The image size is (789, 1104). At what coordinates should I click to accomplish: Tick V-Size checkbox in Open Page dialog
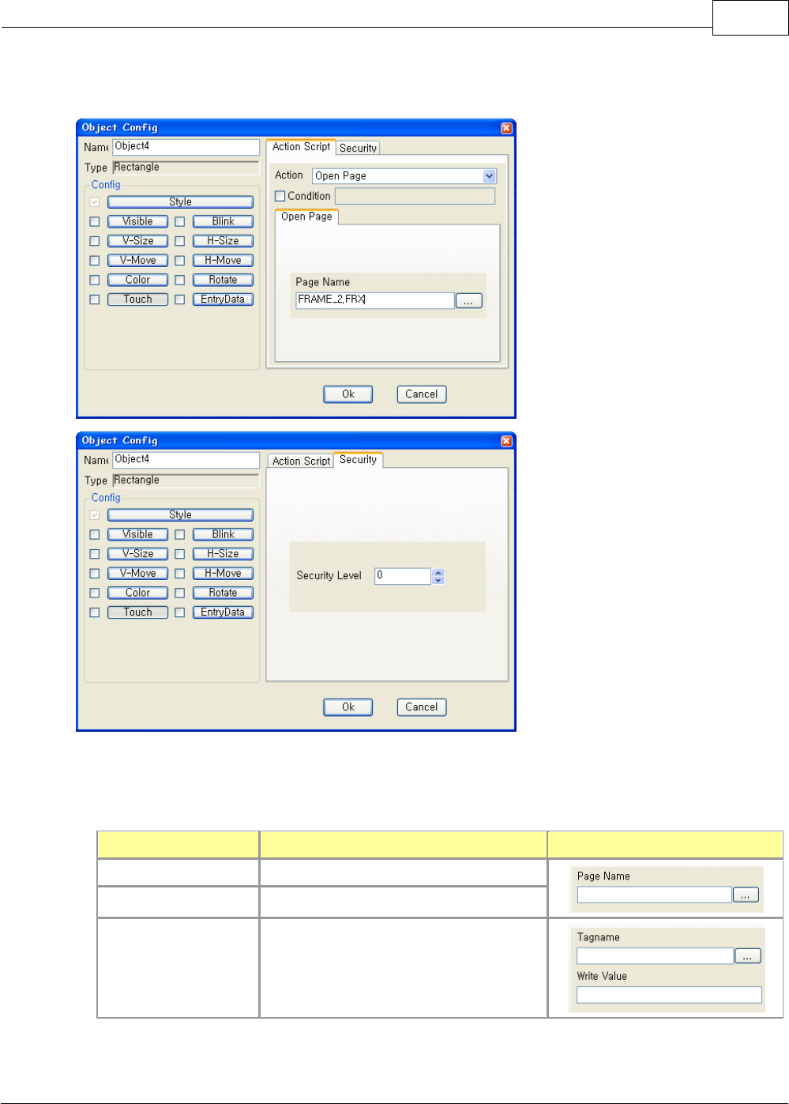[x=95, y=241]
